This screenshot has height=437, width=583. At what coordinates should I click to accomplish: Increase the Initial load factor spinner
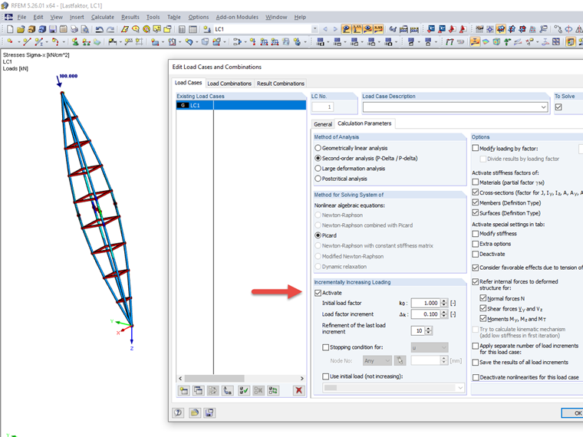pos(443,301)
